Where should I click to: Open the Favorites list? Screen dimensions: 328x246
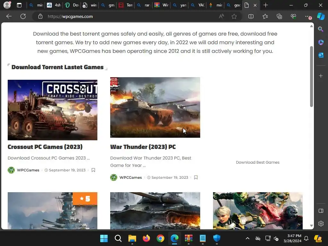point(265,16)
